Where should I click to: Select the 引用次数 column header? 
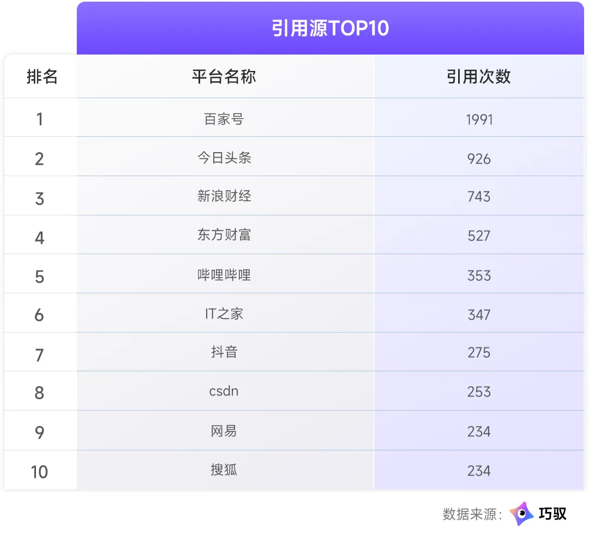(x=479, y=77)
